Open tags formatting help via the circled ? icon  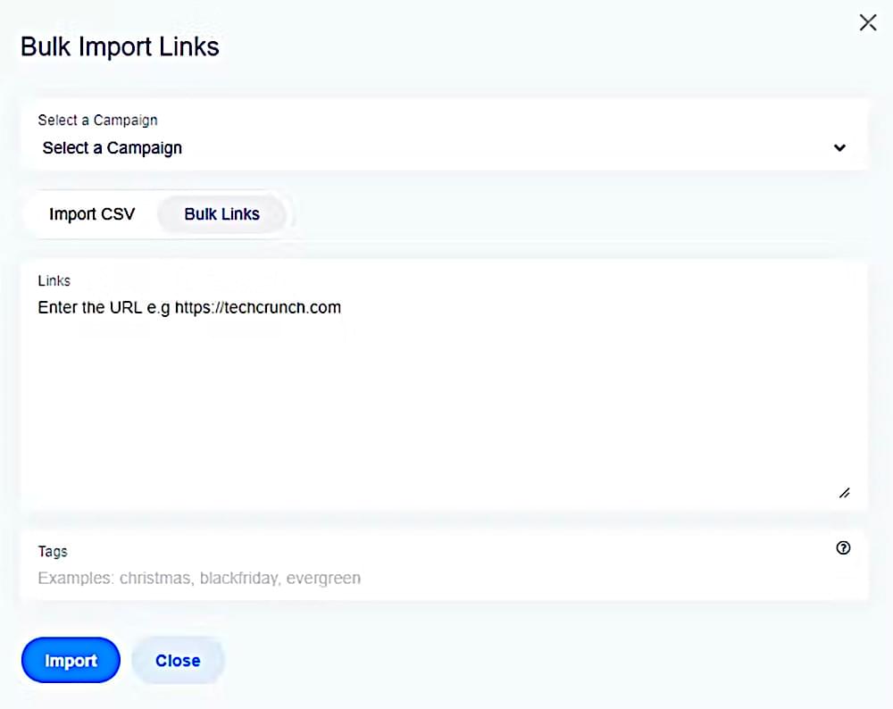click(843, 548)
